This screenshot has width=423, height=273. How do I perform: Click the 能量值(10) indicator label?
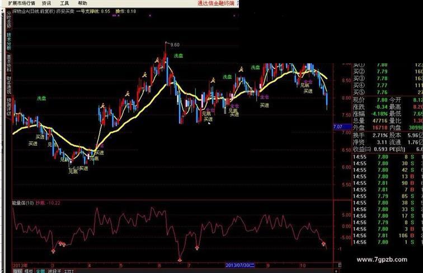[23, 203]
